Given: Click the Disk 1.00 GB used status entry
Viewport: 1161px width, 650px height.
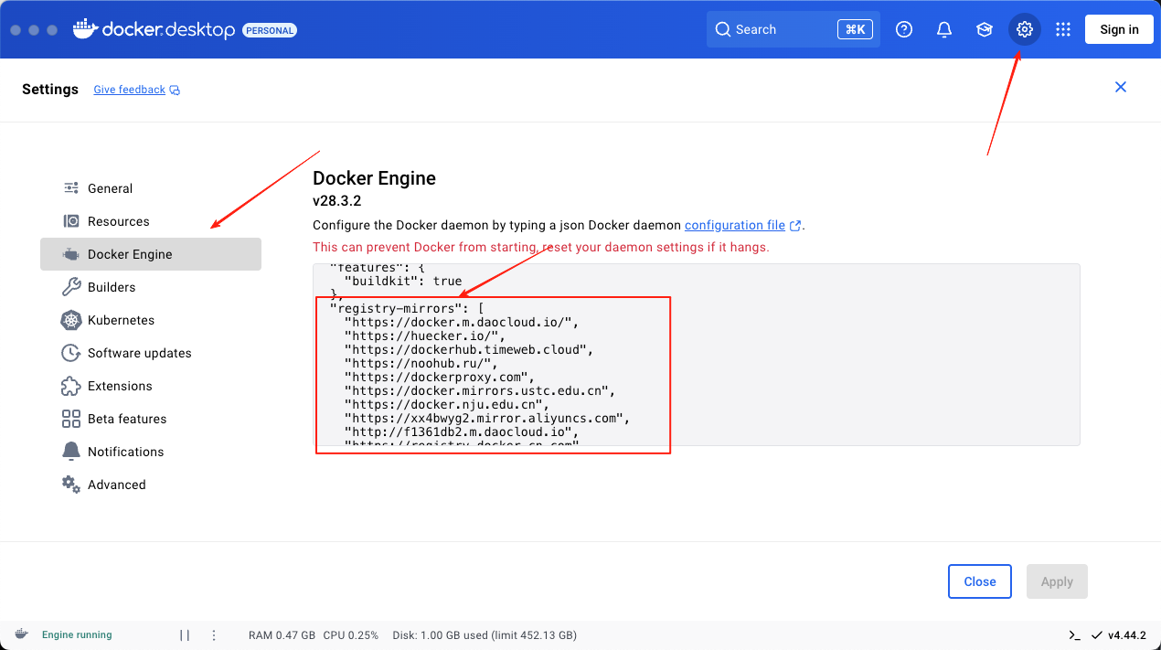Looking at the screenshot, I should pyautogui.click(x=485, y=634).
